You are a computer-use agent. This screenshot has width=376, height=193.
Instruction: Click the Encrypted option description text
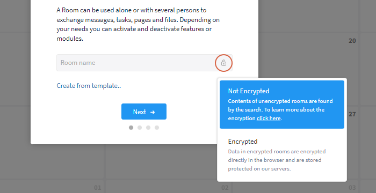277,160
